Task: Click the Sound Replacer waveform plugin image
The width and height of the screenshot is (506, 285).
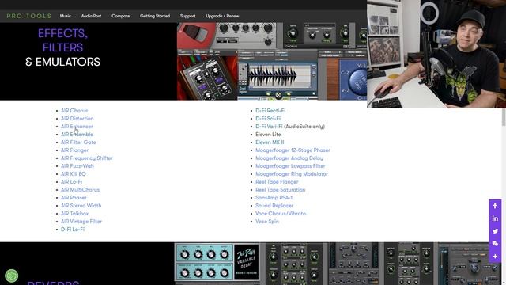Action: coord(278,75)
